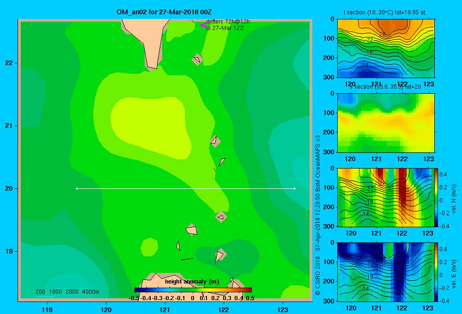Screen dimensions: 462x314
Task: Click the right endpoint of the white section line
Action: point(295,188)
